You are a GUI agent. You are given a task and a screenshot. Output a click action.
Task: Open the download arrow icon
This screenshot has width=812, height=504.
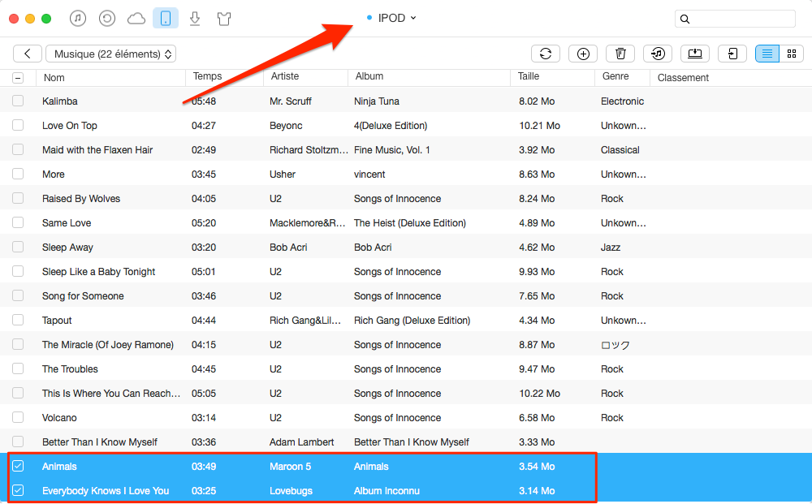click(195, 19)
